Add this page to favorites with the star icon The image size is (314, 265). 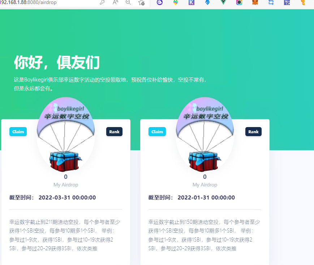tap(141, 3)
